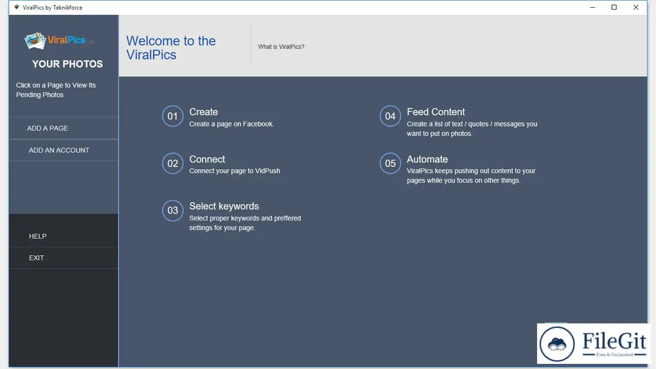The height and width of the screenshot is (369, 656).
Task: Click the Automate step title
Action: click(427, 159)
